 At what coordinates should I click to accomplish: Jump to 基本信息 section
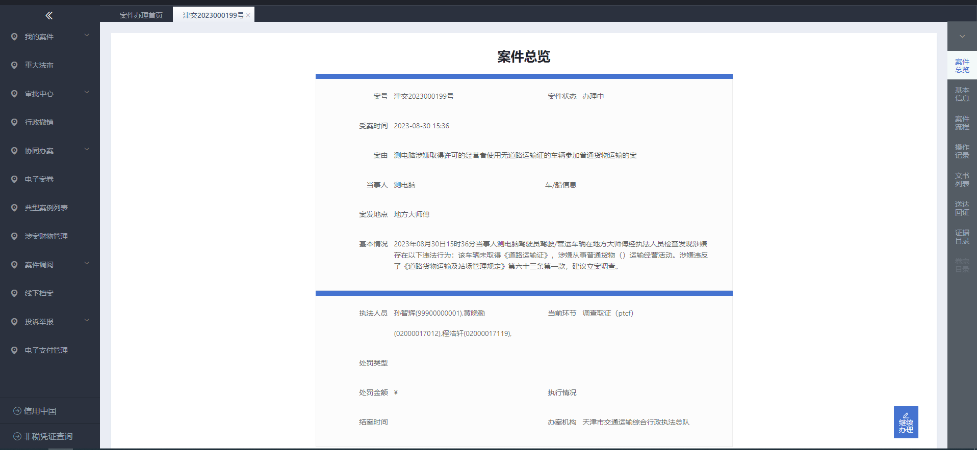click(x=962, y=94)
